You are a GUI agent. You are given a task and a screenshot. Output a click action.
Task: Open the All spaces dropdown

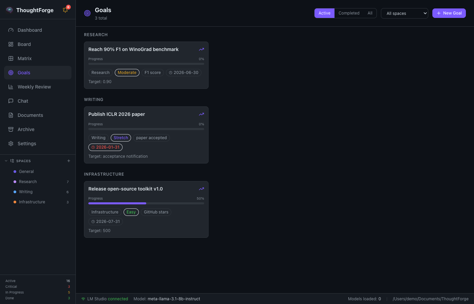click(x=405, y=13)
